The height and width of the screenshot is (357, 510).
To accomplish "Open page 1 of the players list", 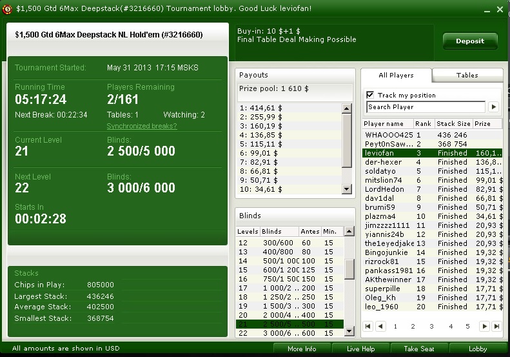I will (395, 327).
